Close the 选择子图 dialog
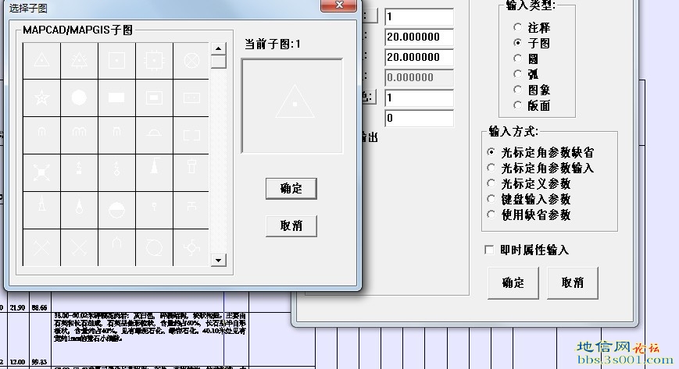Image resolution: width=679 pixels, height=369 pixels. click(338, 5)
